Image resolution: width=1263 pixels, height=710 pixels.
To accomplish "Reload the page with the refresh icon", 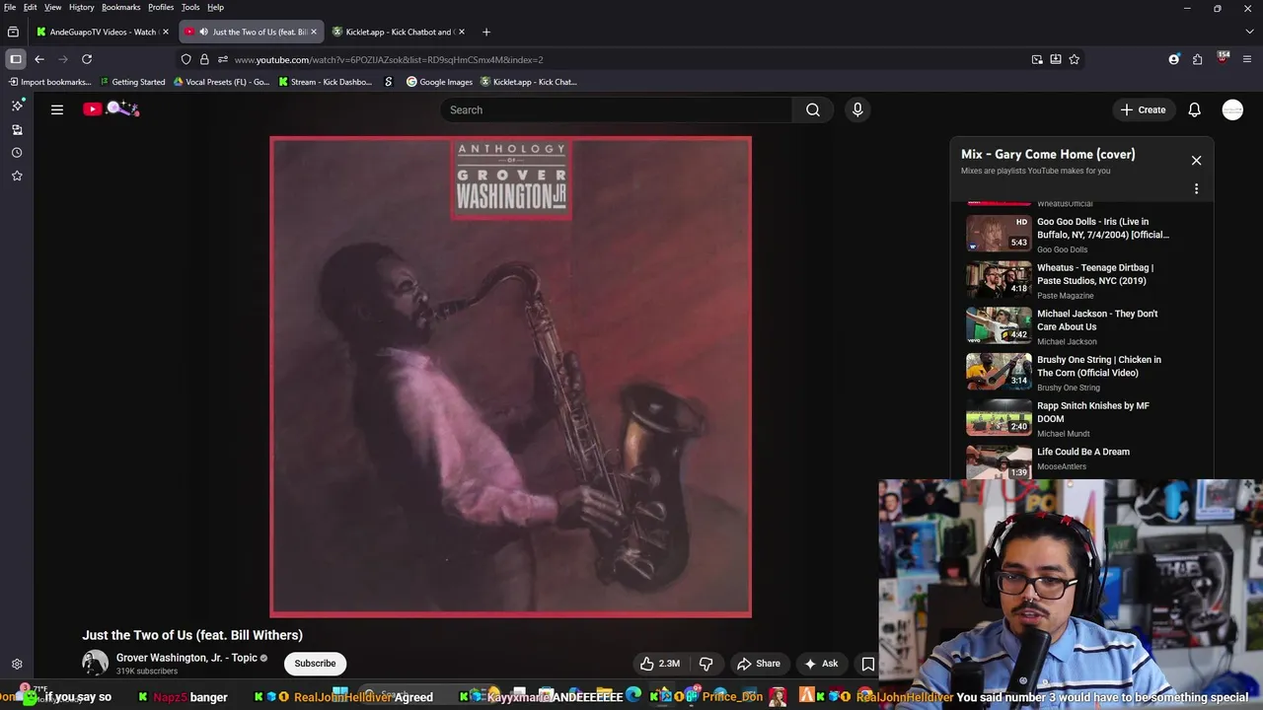I will point(87,59).
